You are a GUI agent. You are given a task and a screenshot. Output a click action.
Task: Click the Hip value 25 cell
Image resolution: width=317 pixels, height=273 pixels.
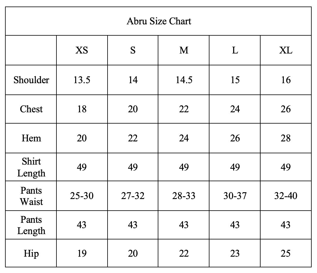[286, 254]
